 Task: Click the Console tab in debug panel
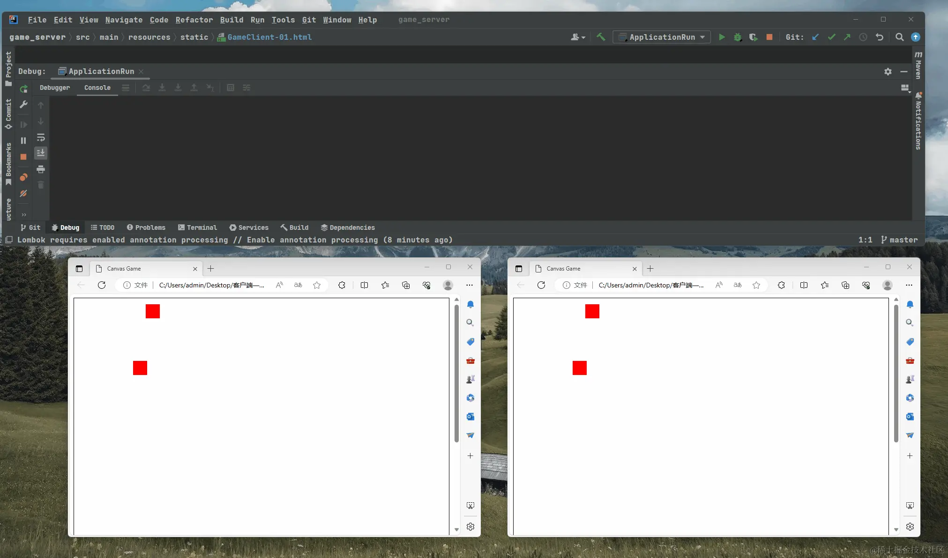tap(97, 87)
